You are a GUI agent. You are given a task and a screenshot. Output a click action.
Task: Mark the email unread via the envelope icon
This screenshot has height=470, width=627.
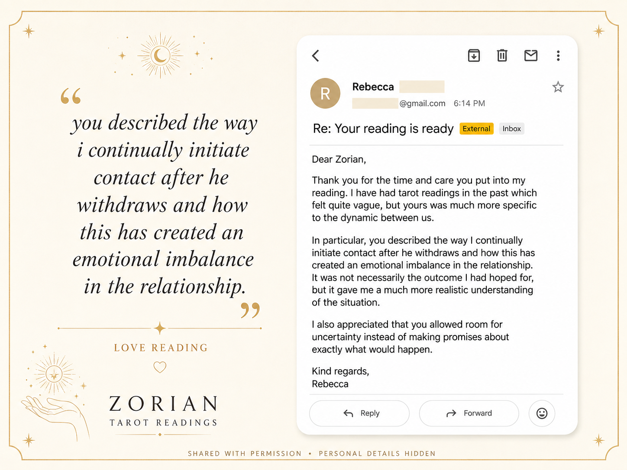[x=531, y=55]
